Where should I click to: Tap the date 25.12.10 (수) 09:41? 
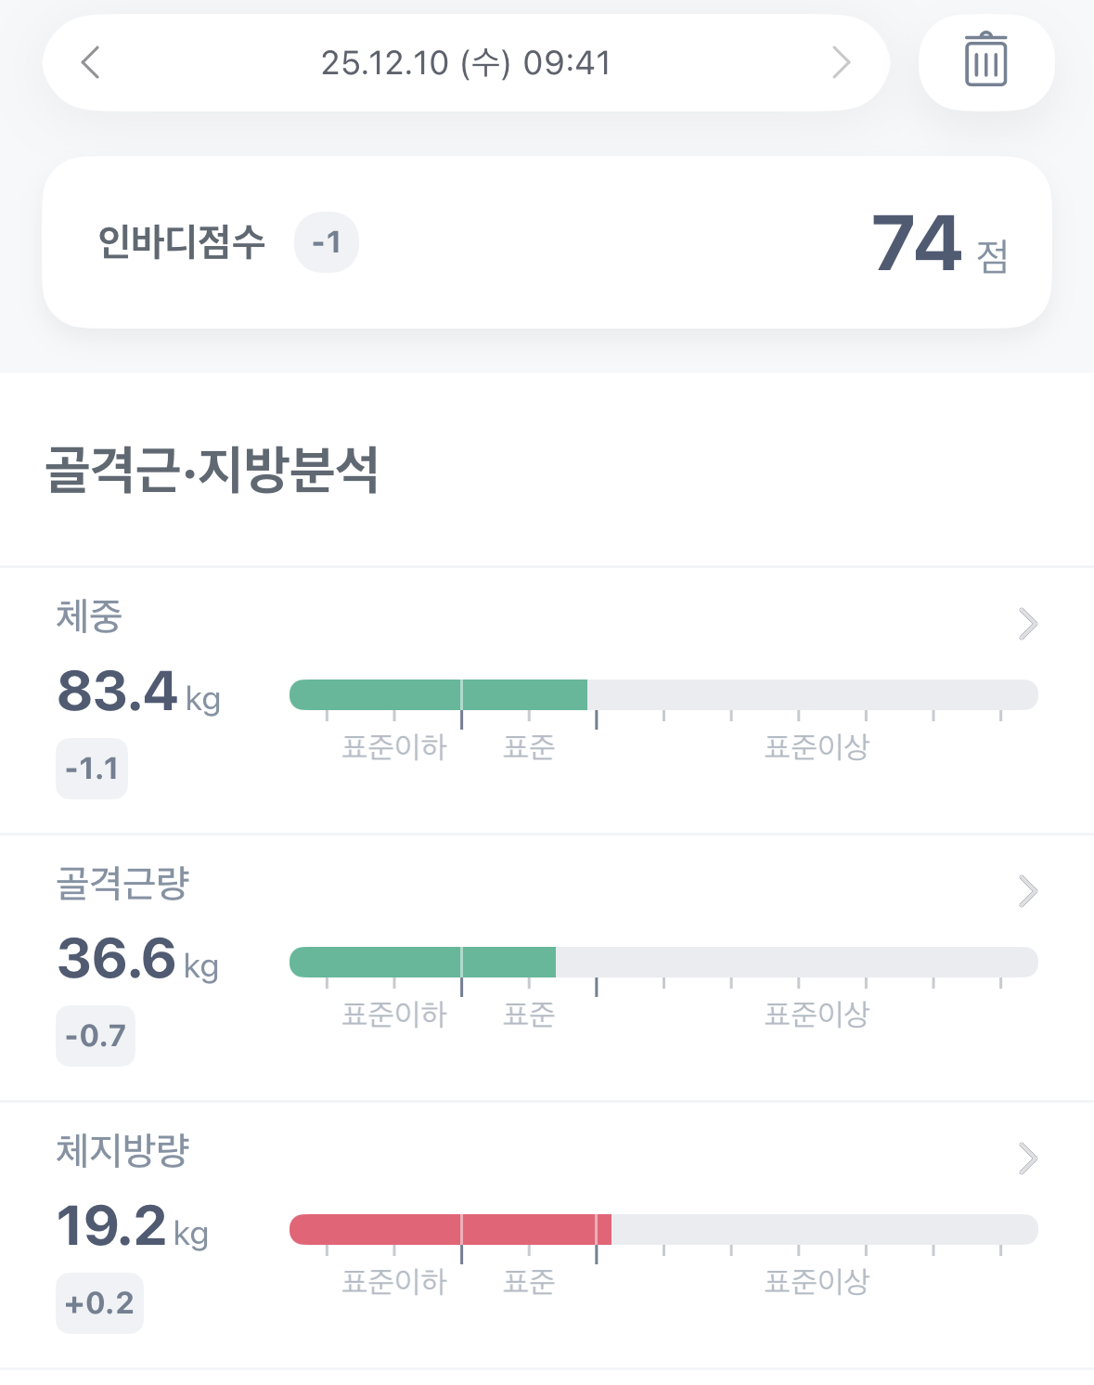(466, 63)
